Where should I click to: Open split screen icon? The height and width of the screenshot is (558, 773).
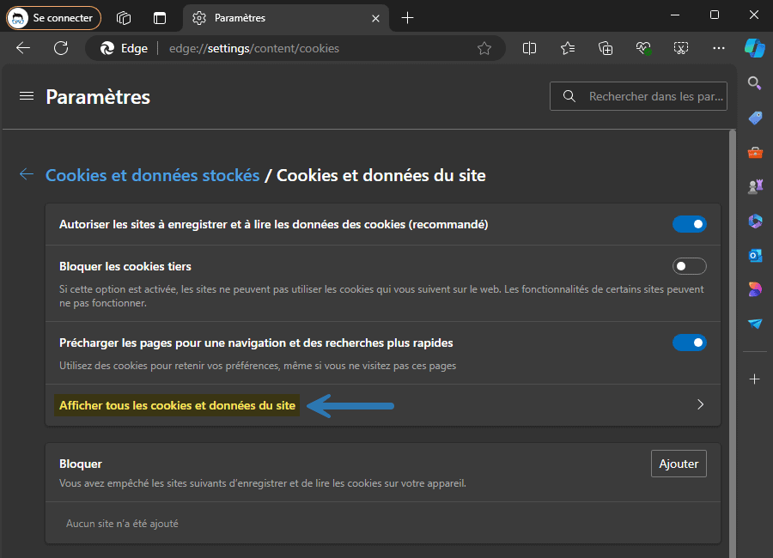click(529, 48)
